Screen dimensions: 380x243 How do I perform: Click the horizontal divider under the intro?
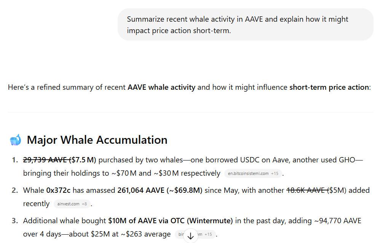coord(190,112)
